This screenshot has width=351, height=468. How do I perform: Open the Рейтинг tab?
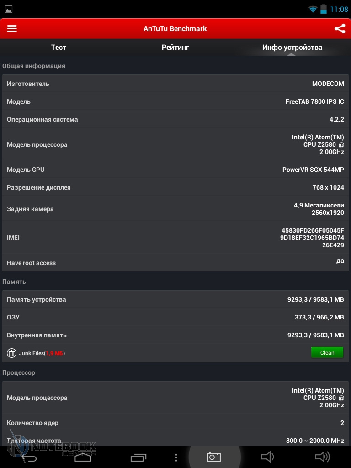(175, 48)
